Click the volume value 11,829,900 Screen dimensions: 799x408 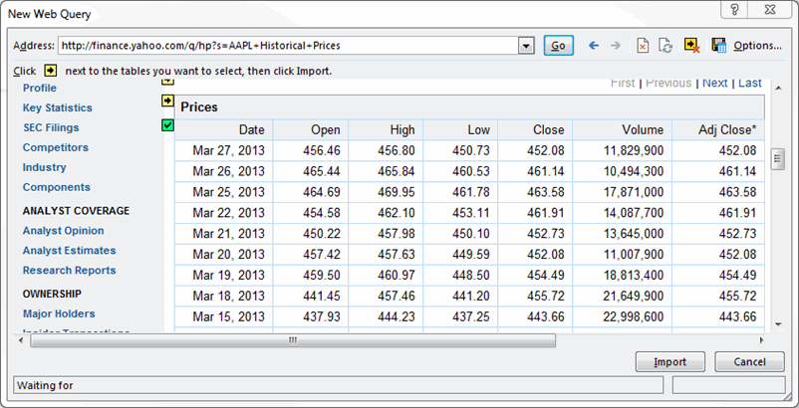point(634,150)
